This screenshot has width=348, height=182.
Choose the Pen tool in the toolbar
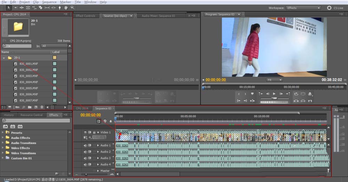(x=60, y=7)
